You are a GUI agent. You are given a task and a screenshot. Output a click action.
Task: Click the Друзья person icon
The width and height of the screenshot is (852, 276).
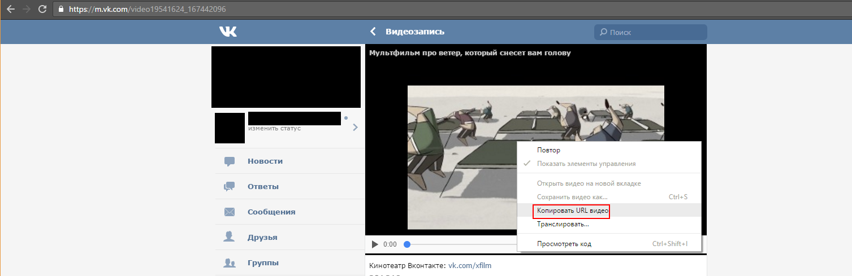click(x=230, y=238)
